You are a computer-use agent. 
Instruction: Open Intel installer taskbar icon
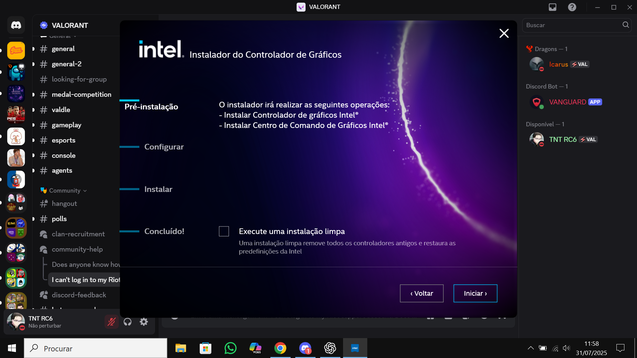point(355,348)
